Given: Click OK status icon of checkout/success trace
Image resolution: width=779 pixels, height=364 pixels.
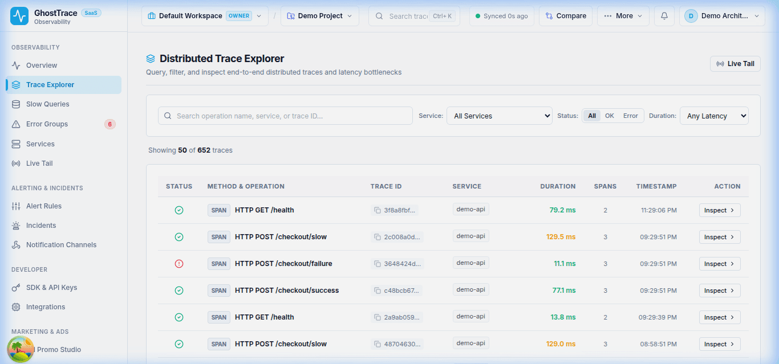Looking at the screenshot, I should click(179, 291).
